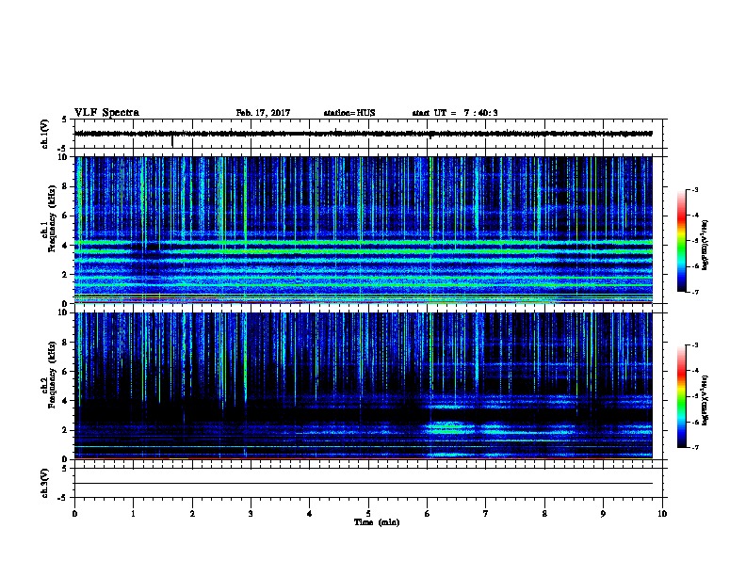Click the "station=HUS" label
The height and width of the screenshot is (576, 746).
pos(349,113)
